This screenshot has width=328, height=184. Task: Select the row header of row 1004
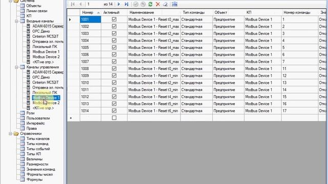click(73, 40)
